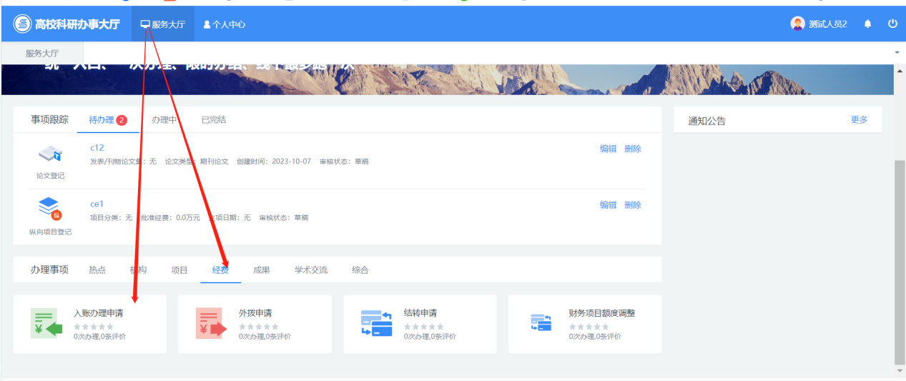The width and height of the screenshot is (906, 381).
Task: Expand the tab list dropdown arrow
Action: (897, 53)
